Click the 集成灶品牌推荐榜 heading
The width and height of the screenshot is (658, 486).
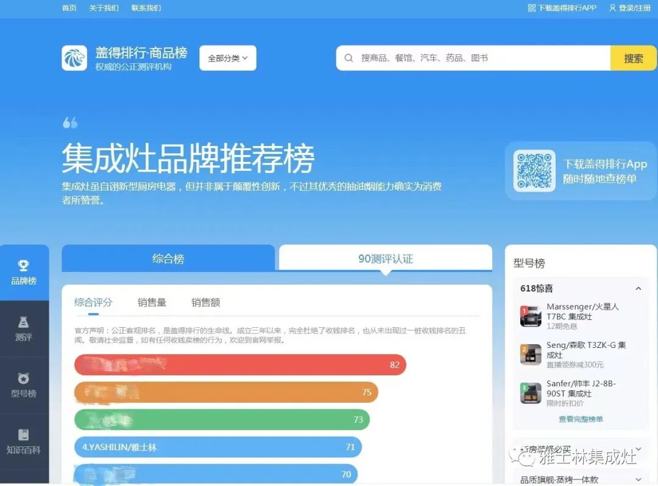188,158
